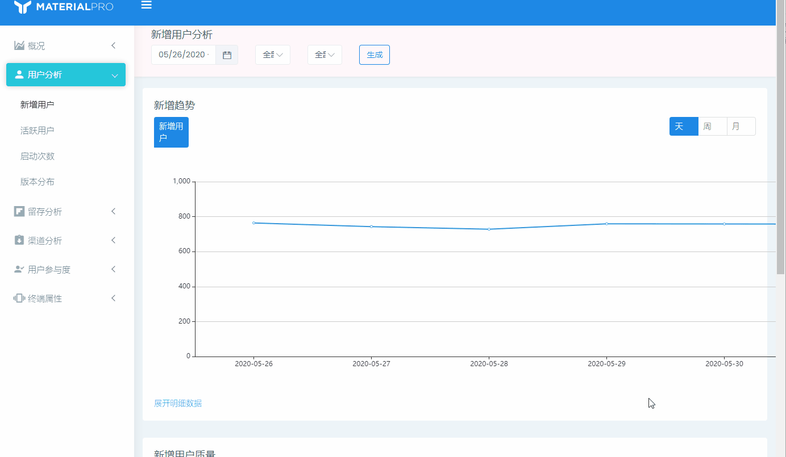This screenshot has height=457, width=786.
Task: Collapse the 用户分析 menu chevron
Action: [115, 76]
